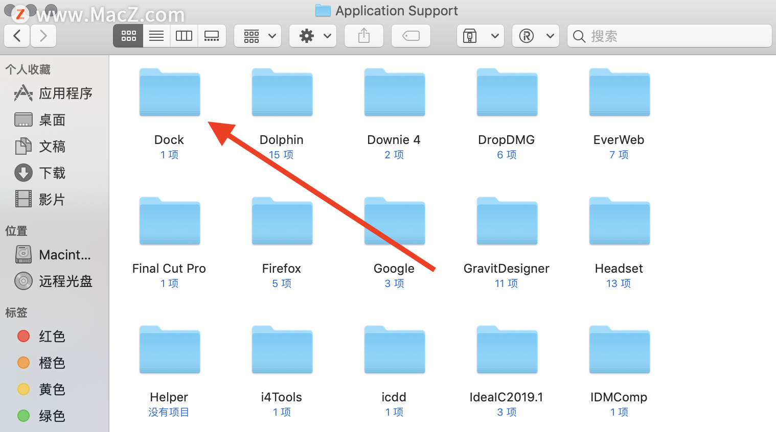
Task: Select the 黄色 yellow tag
Action: (54, 389)
